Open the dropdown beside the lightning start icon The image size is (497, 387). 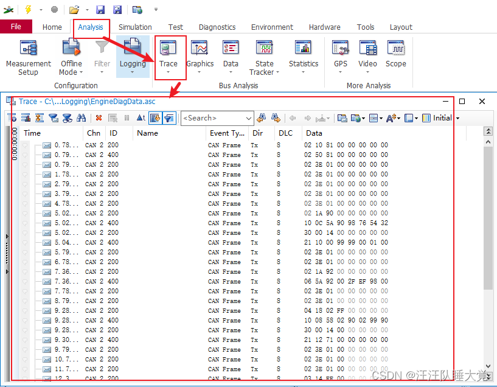(41, 10)
